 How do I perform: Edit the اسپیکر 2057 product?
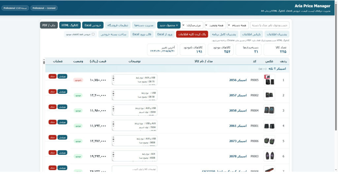(x=62, y=92)
